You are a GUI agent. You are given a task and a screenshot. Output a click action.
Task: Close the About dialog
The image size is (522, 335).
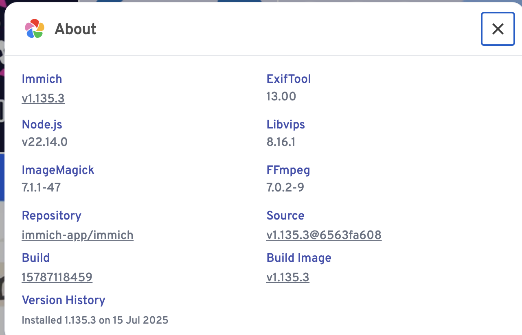[498, 29]
